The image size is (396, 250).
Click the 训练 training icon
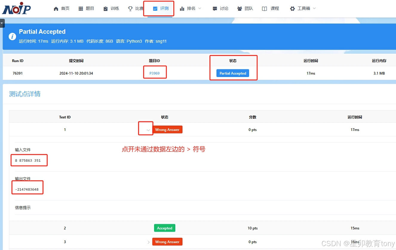coord(105,8)
